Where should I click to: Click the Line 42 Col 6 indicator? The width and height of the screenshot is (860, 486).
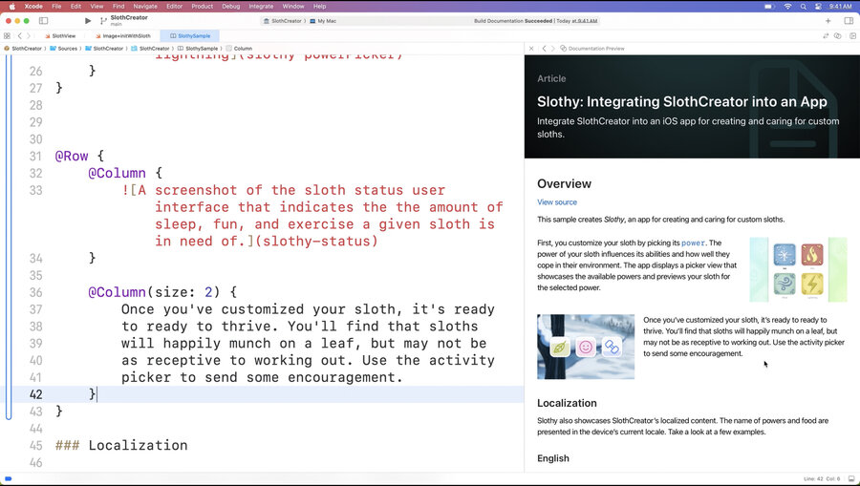[x=822, y=479]
